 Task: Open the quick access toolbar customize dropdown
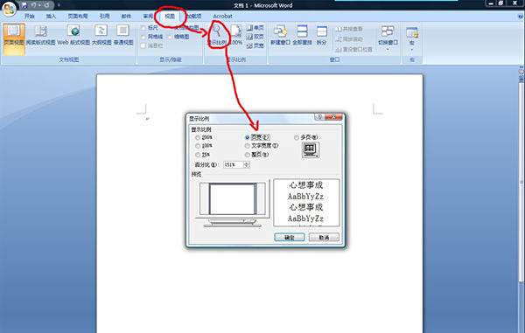pyautogui.click(x=59, y=5)
